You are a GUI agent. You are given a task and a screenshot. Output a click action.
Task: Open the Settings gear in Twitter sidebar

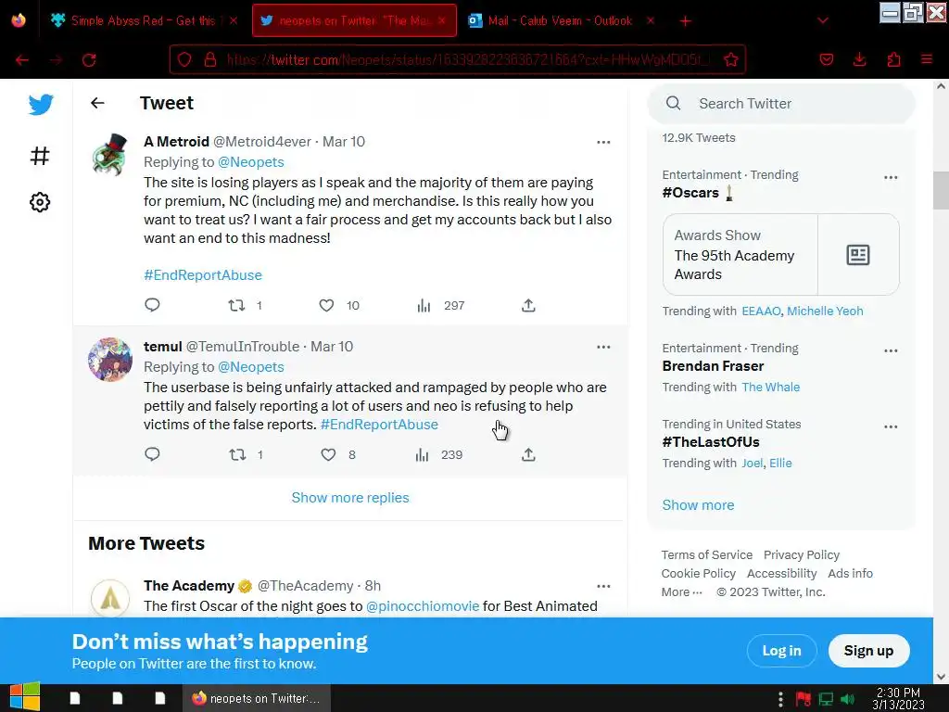click(40, 202)
